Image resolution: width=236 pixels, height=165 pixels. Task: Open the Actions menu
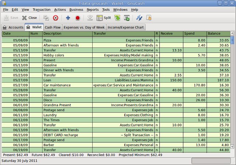click(x=60, y=10)
